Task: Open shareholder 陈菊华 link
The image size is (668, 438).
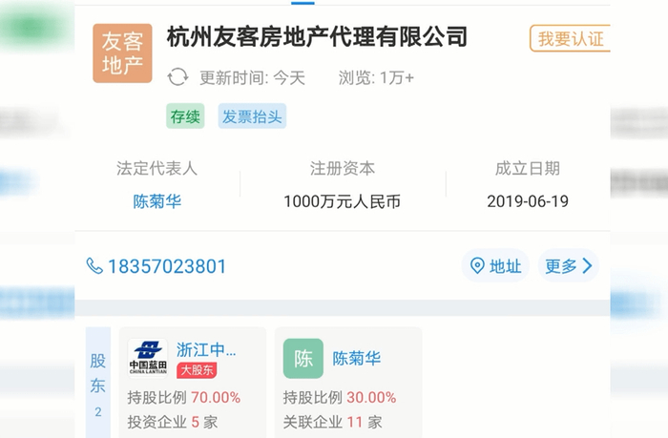Action: click(357, 359)
